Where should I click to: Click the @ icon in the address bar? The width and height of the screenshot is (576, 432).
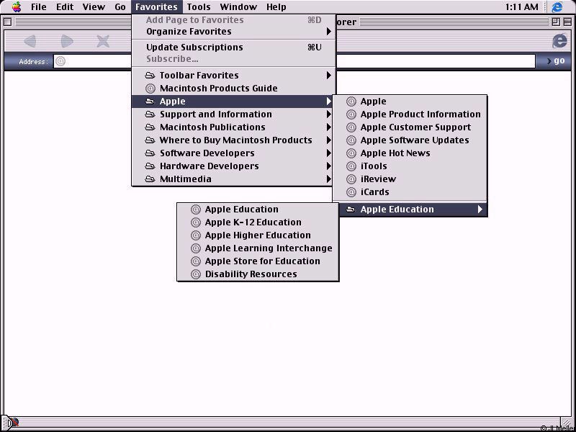pyautogui.click(x=60, y=61)
